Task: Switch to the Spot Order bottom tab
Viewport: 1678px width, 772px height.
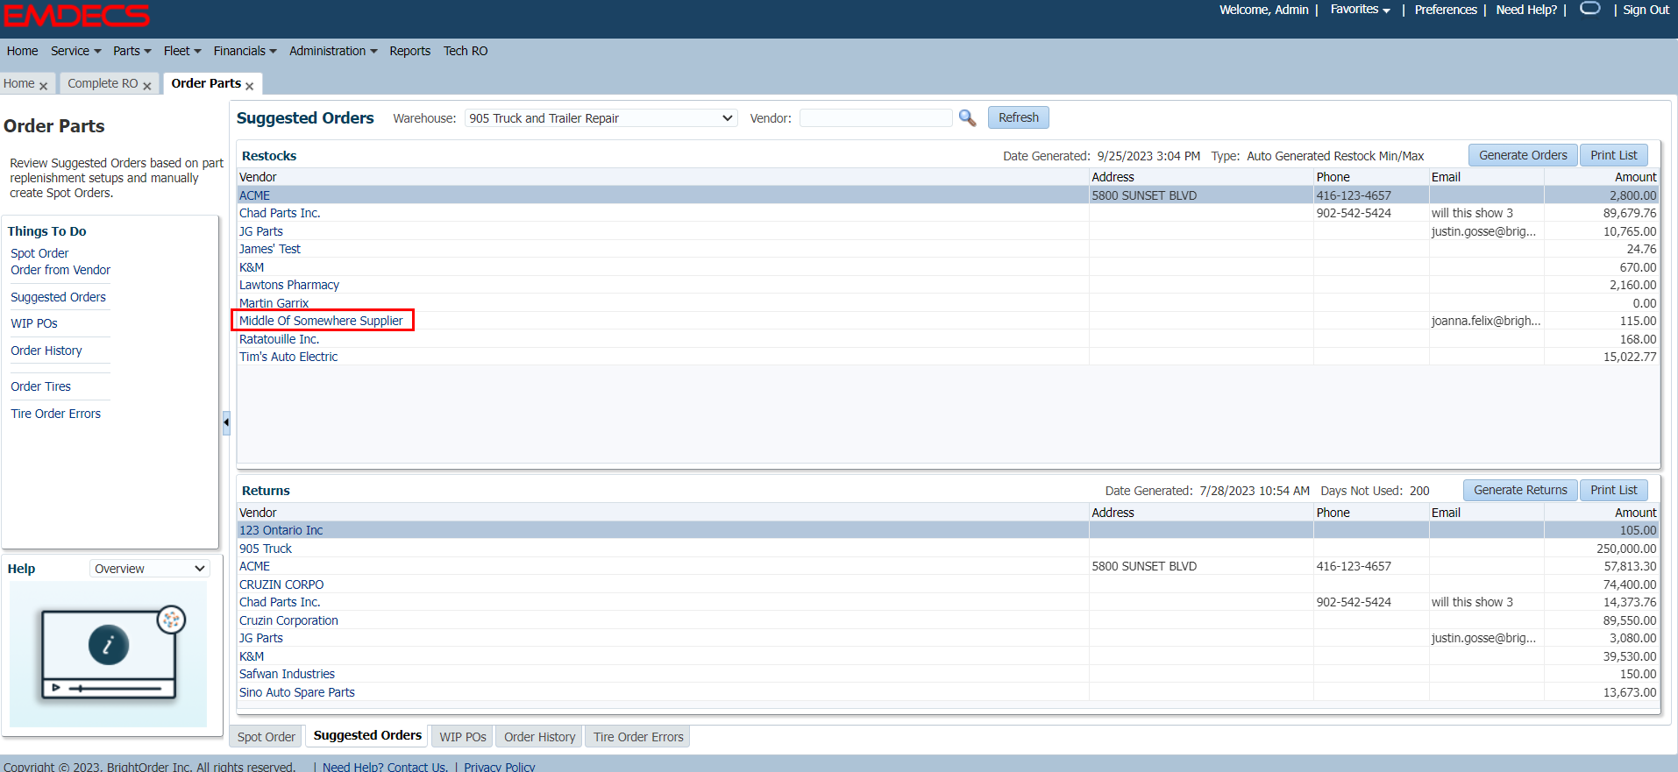Action: [267, 737]
